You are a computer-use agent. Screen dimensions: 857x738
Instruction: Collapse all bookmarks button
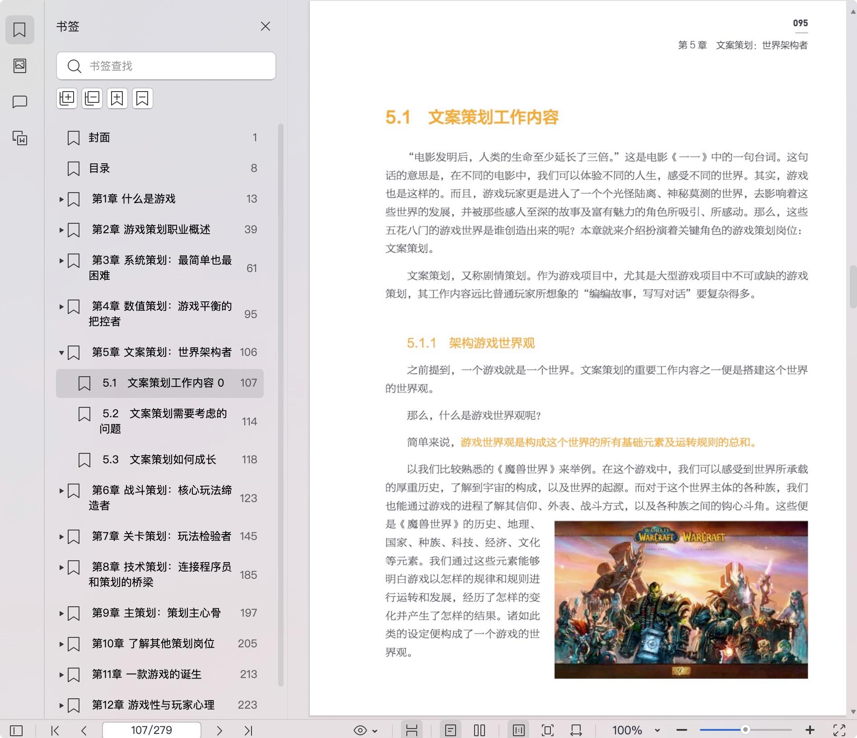click(x=92, y=98)
